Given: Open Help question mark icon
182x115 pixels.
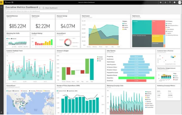Looking at the screenshot, I should pos(170,2).
